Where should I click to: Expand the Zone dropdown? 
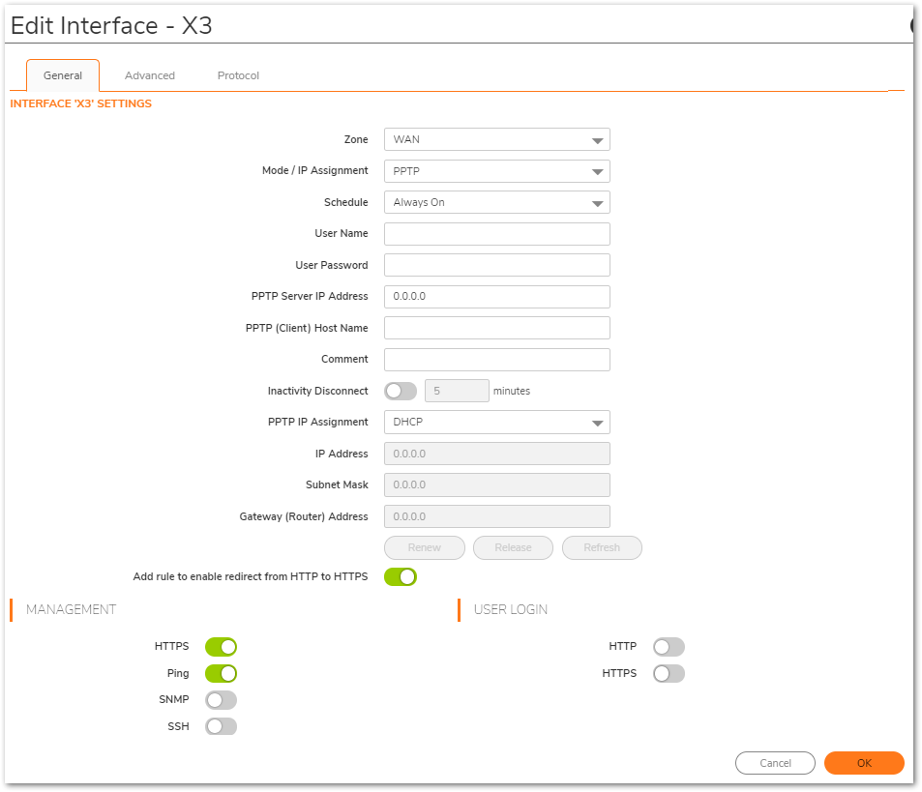(x=496, y=139)
